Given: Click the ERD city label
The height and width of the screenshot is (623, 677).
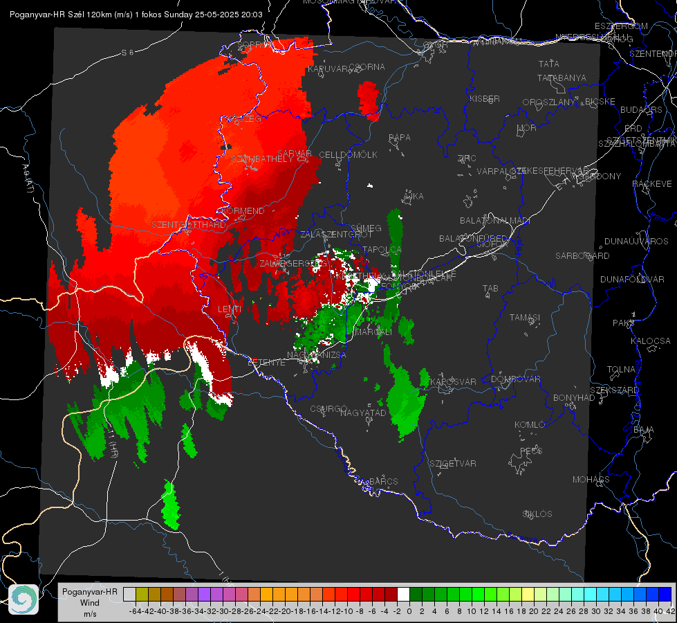Looking at the screenshot, I should 633,129.
